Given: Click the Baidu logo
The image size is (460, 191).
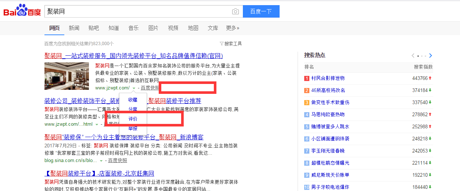Looking at the screenshot, I should click(x=22, y=11).
